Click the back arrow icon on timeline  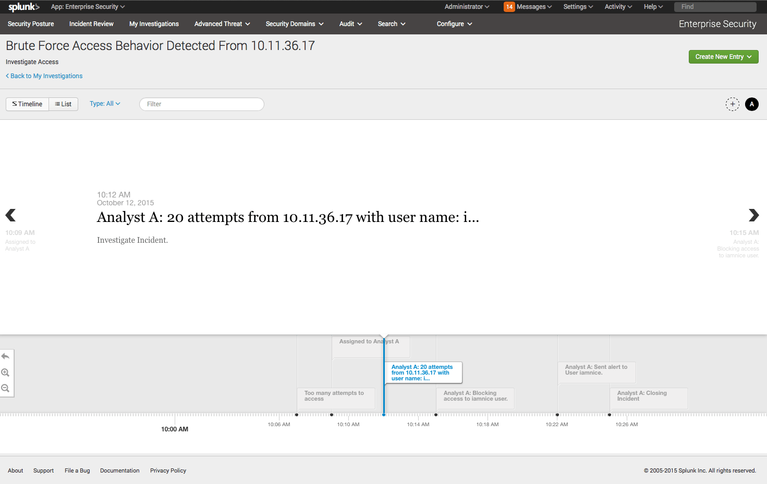pos(6,356)
